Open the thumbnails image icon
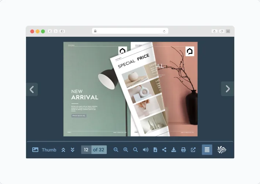 [x=35, y=150]
